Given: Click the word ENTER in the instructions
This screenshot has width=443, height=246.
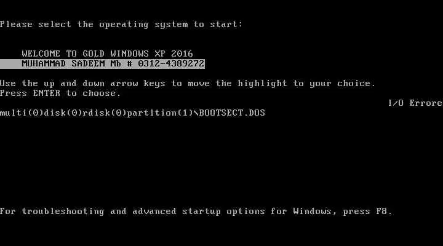Looking at the screenshot, I should [x=47, y=93].
